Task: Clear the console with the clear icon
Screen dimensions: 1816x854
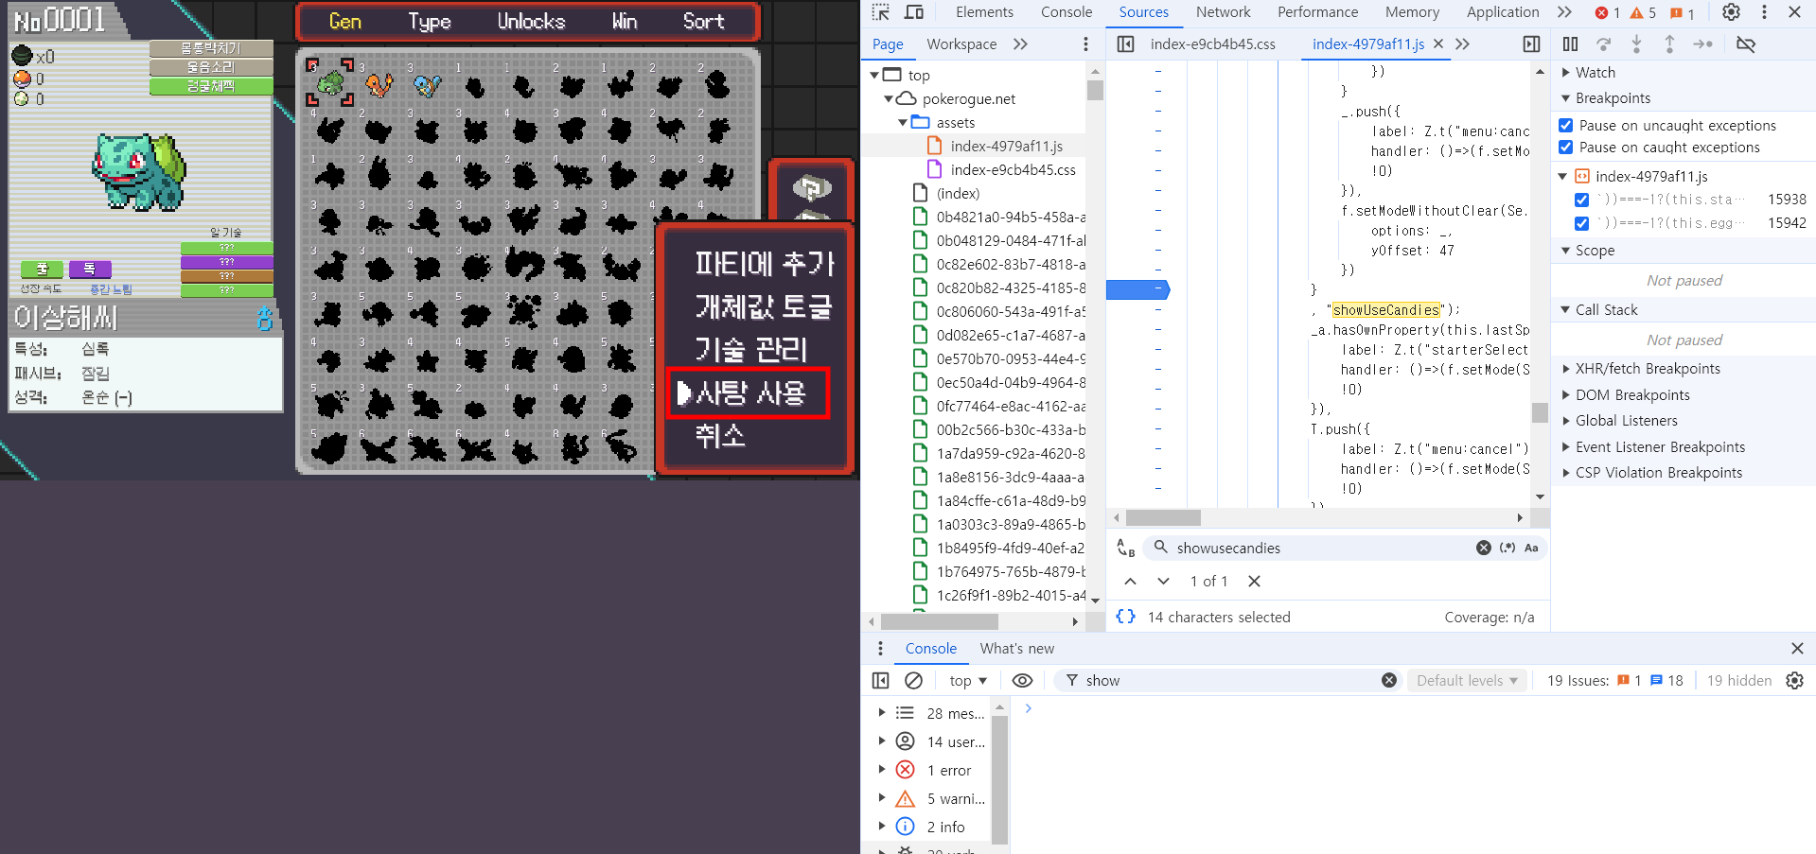Action: pyautogui.click(x=913, y=681)
